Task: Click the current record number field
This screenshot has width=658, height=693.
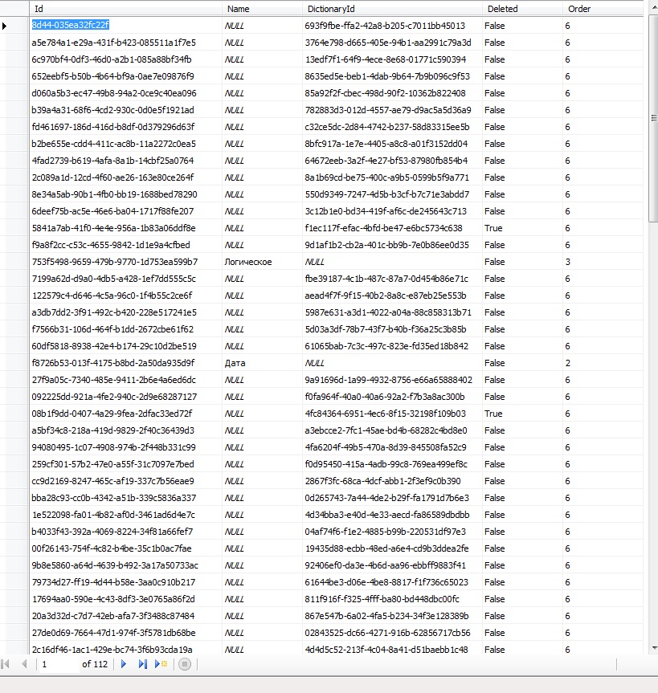Action: click(59, 664)
